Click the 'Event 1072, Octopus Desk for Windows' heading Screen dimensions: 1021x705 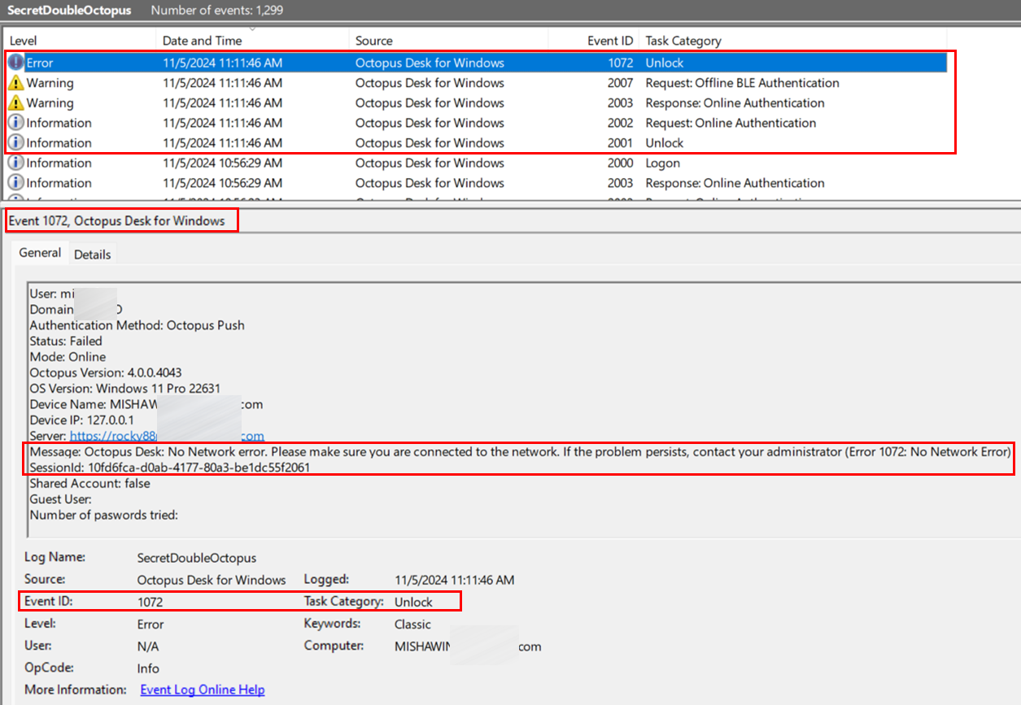pyautogui.click(x=117, y=220)
